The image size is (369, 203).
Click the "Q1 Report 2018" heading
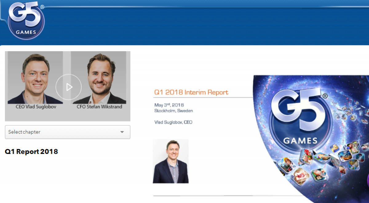(31, 151)
